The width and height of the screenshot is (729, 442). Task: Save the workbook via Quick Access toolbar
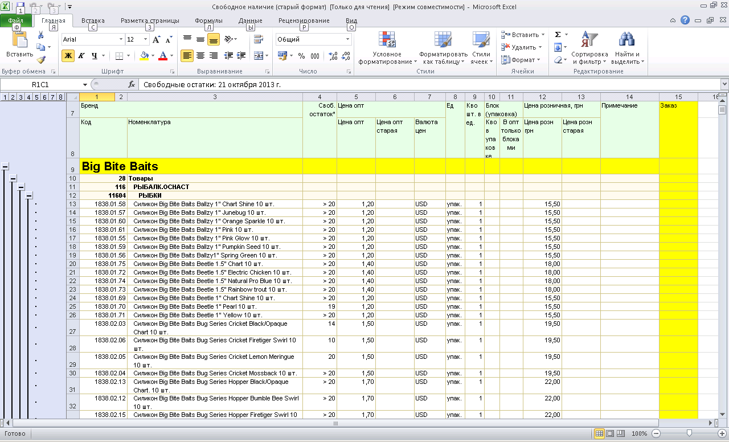(x=21, y=7)
